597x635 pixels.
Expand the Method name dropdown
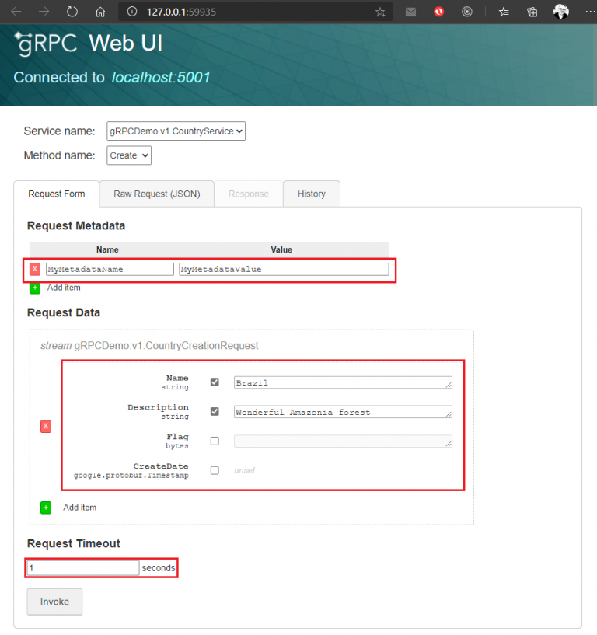129,155
